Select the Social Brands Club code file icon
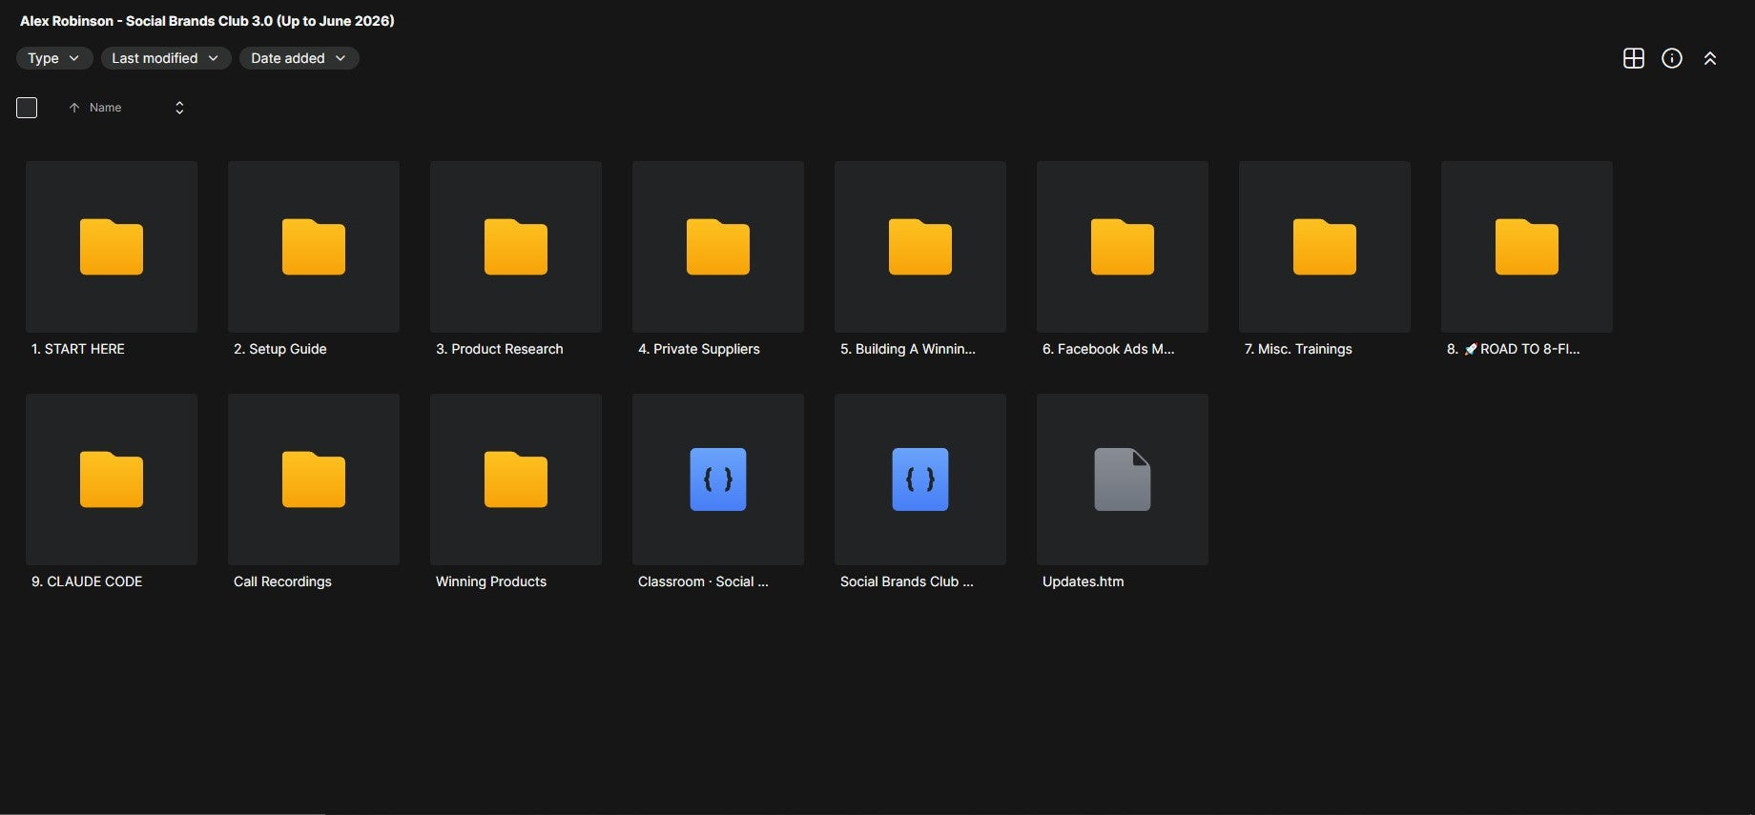 pyautogui.click(x=920, y=479)
